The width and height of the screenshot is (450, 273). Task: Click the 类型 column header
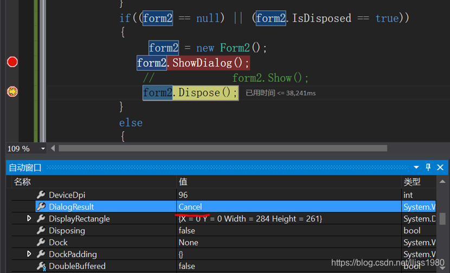[x=412, y=182]
